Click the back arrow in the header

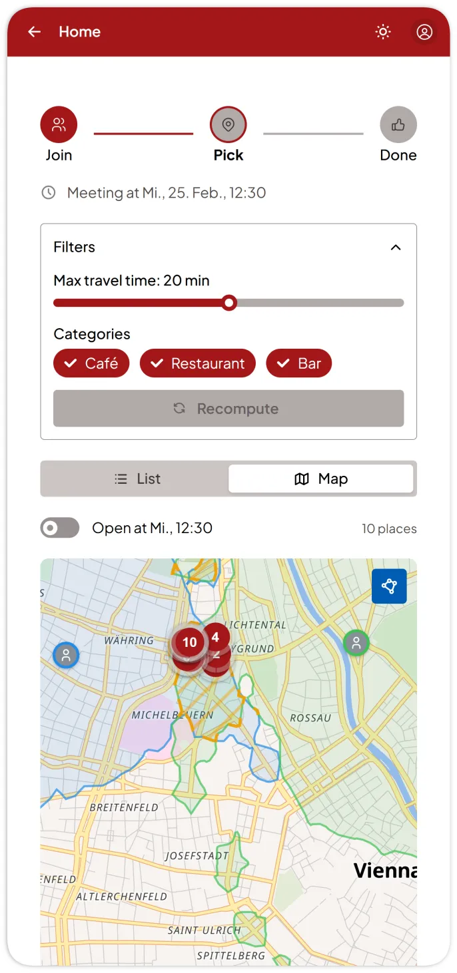[x=34, y=31]
